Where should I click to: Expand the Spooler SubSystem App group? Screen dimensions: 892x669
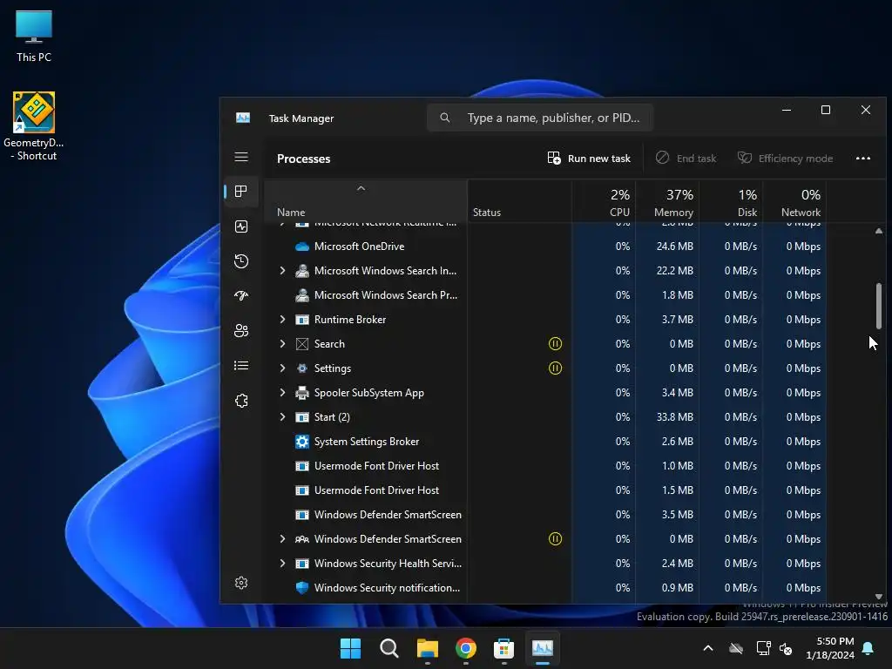pos(282,393)
